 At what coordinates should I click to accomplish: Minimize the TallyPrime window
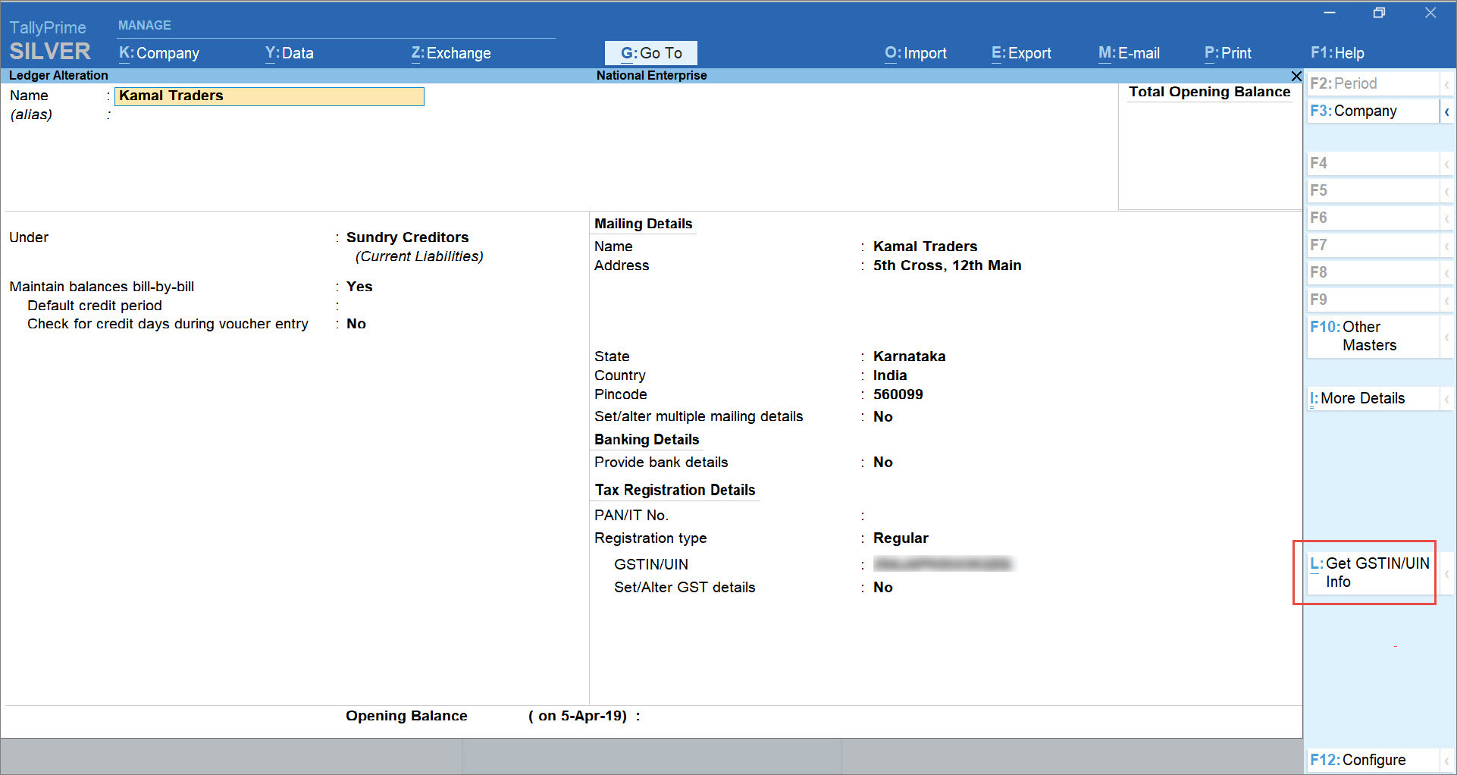tap(1330, 13)
